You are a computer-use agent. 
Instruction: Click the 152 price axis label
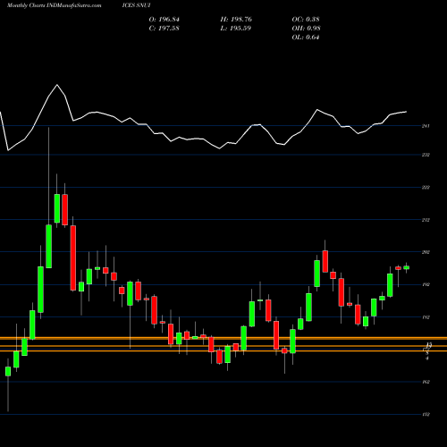[x=426, y=414]
